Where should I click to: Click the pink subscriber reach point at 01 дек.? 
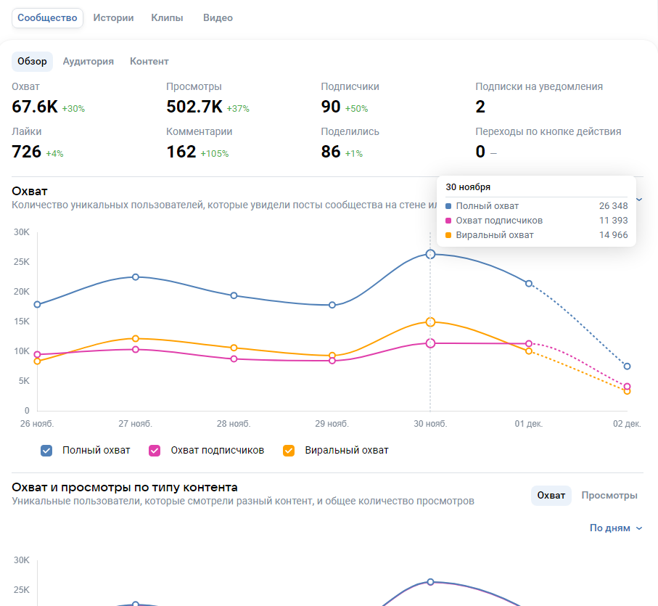(x=529, y=343)
